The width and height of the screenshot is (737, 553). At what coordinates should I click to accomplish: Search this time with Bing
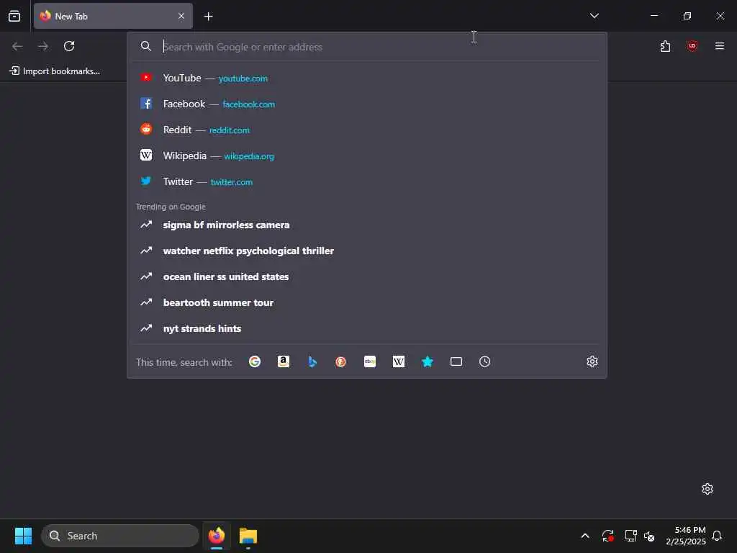point(312,361)
